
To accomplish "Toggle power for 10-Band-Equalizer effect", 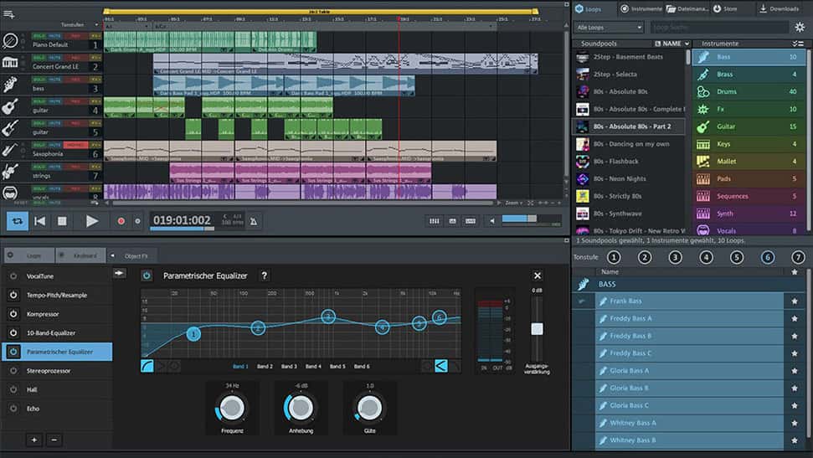I will (x=13, y=333).
